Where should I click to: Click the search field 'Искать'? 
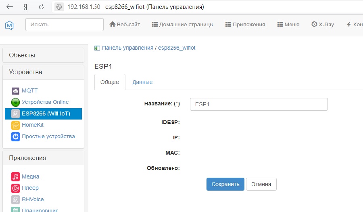[x=65, y=25]
